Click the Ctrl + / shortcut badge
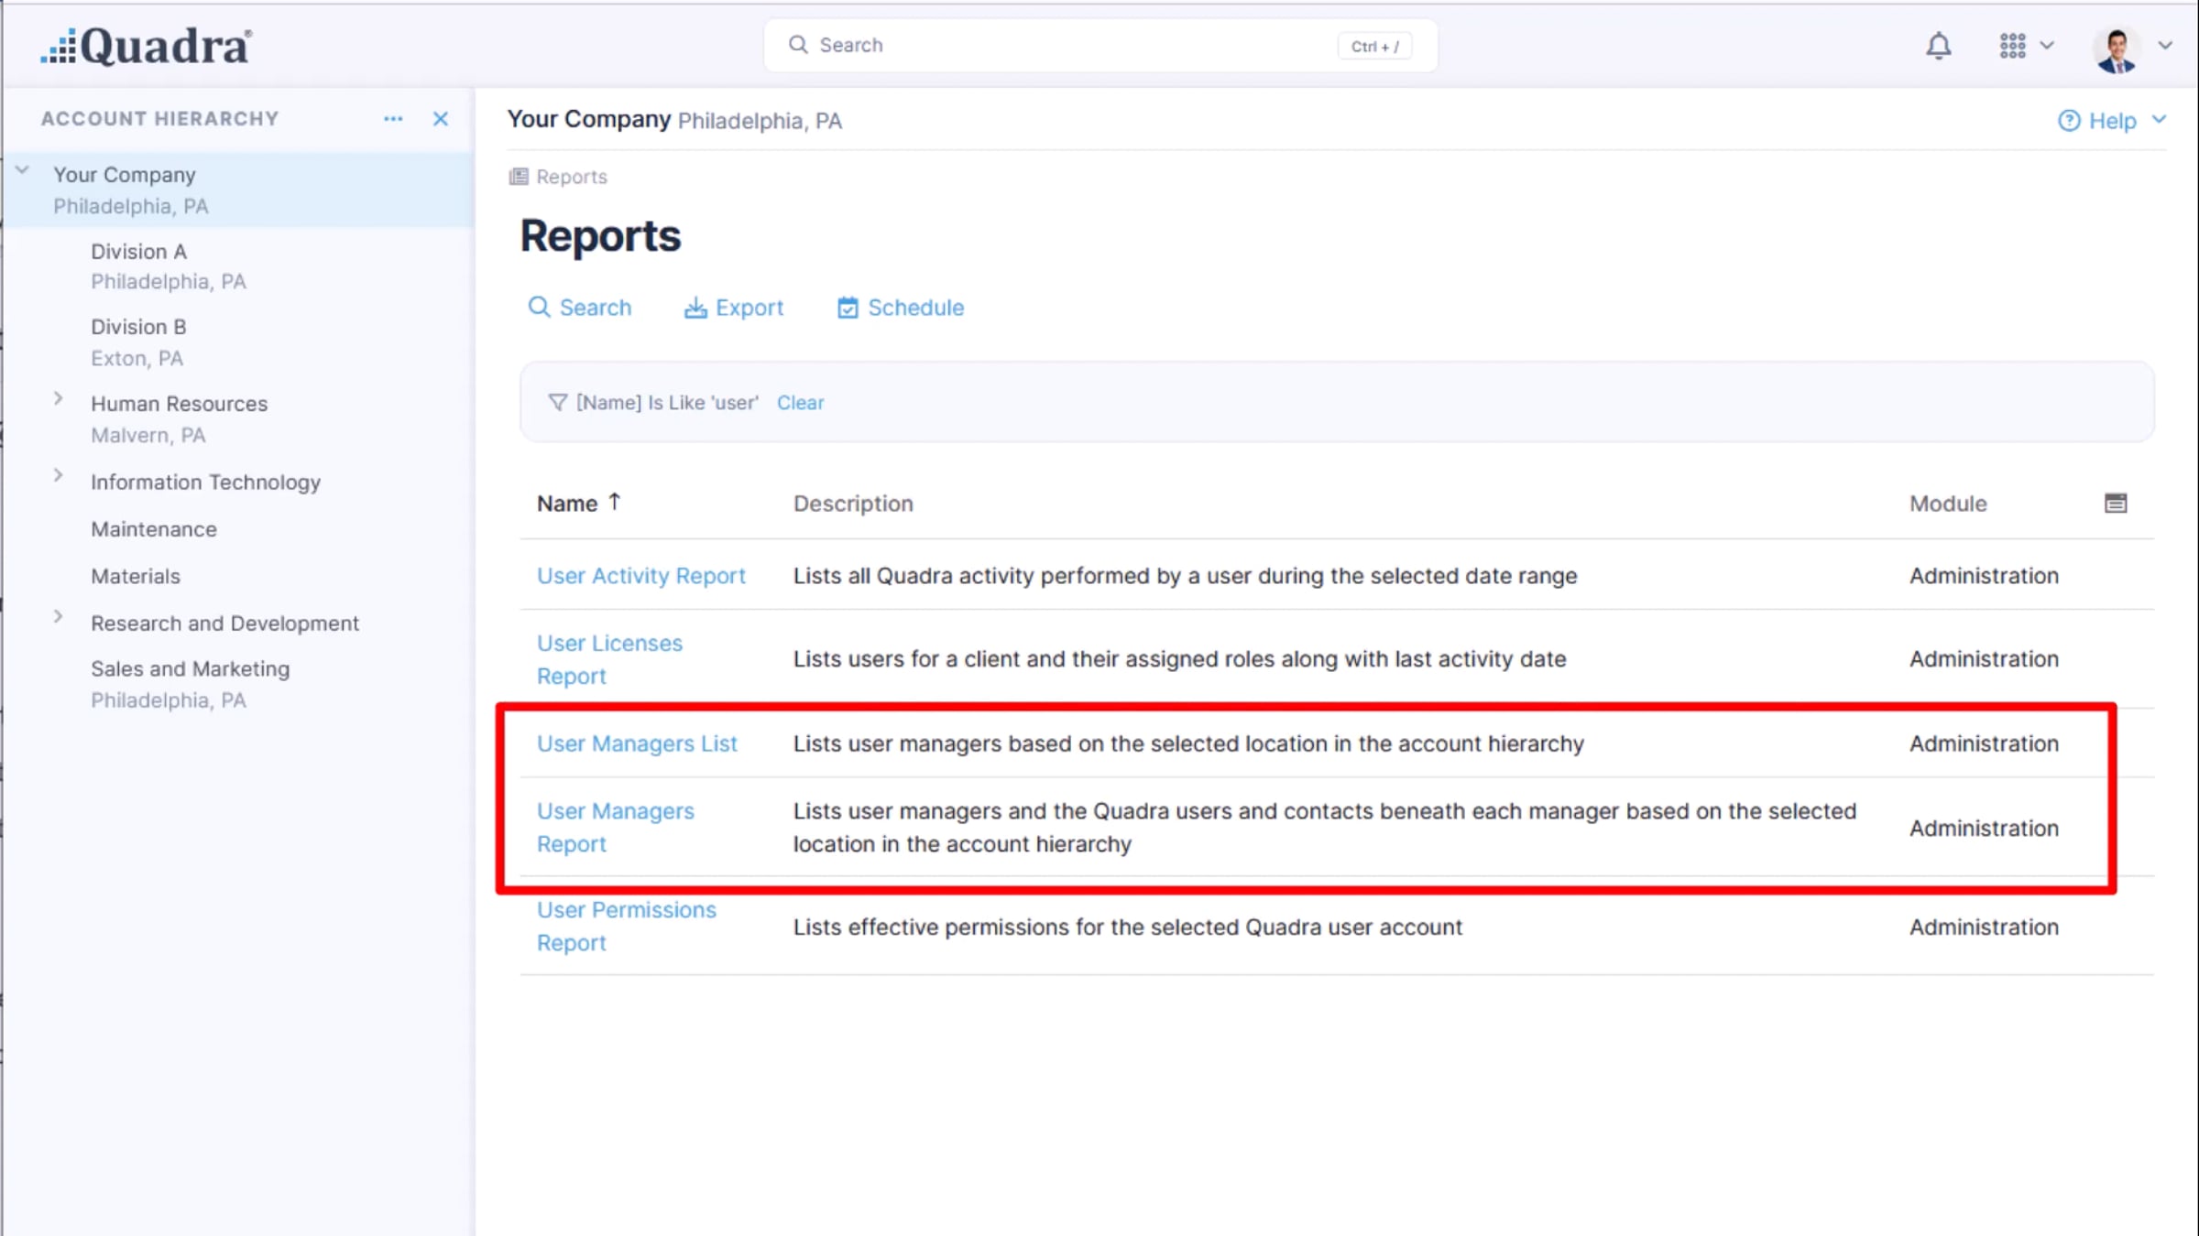Viewport: 2199px width, 1236px height. 1374,46
